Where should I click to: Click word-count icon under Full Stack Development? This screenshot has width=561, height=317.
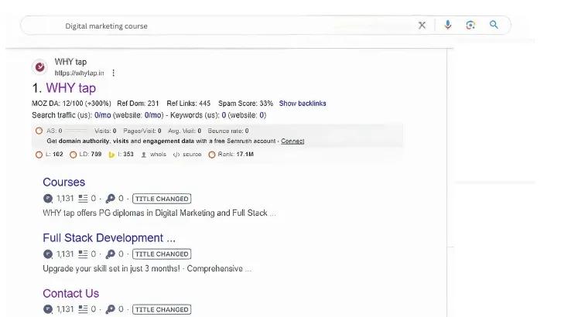(83, 254)
